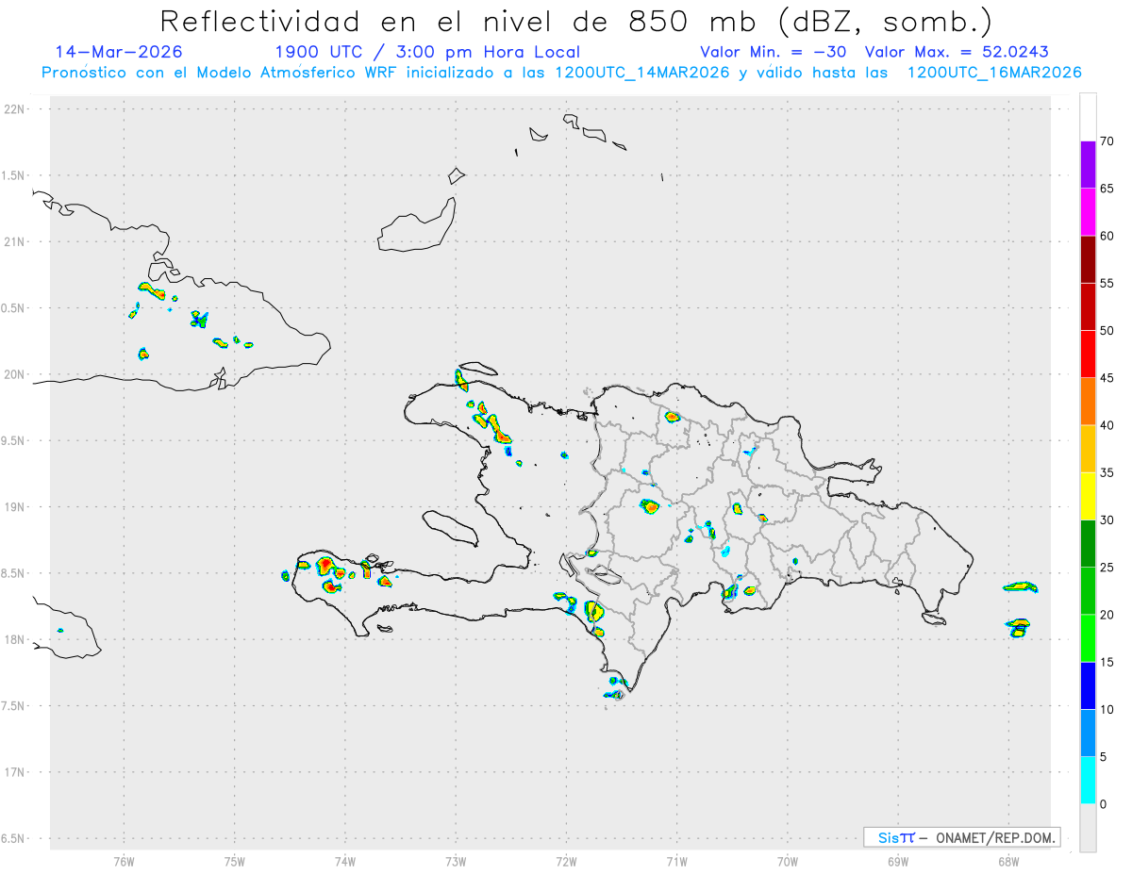Click the '15' value on the color scale
Viewport: 1132px width, 874px height.
tap(1107, 662)
